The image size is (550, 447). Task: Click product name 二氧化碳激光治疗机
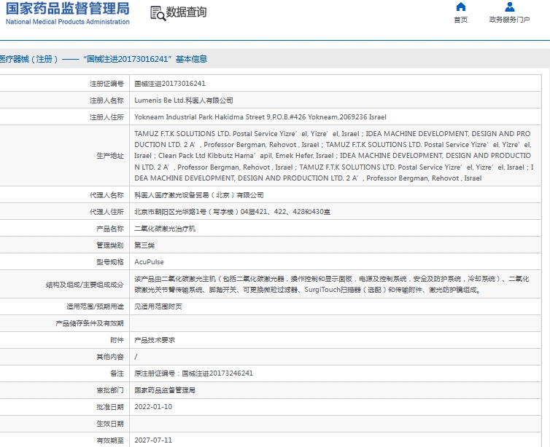(165, 229)
